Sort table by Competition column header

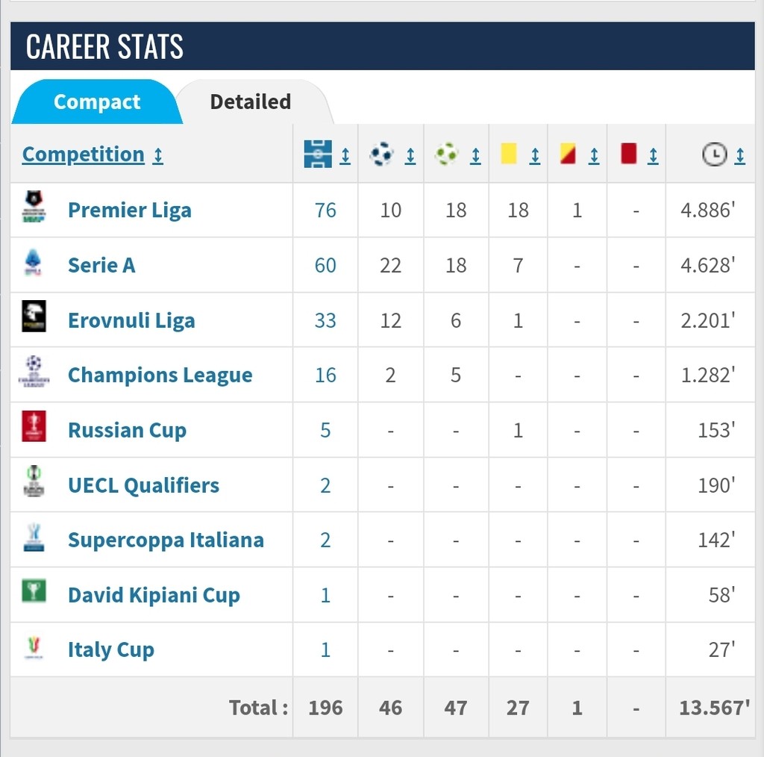(x=83, y=155)
